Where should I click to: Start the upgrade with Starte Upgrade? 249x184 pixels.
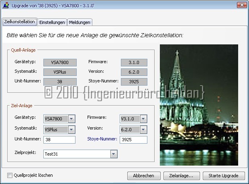[x=224, y=176]
